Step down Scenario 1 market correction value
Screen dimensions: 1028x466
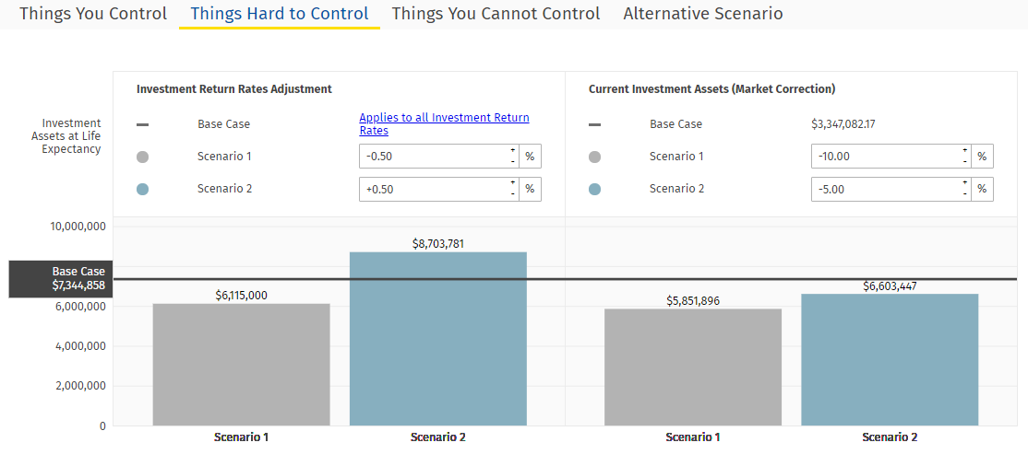[964, 162]
